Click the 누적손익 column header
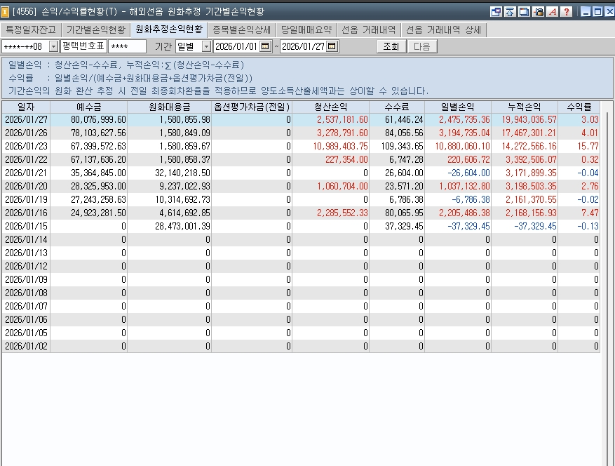 click(525, 107)
